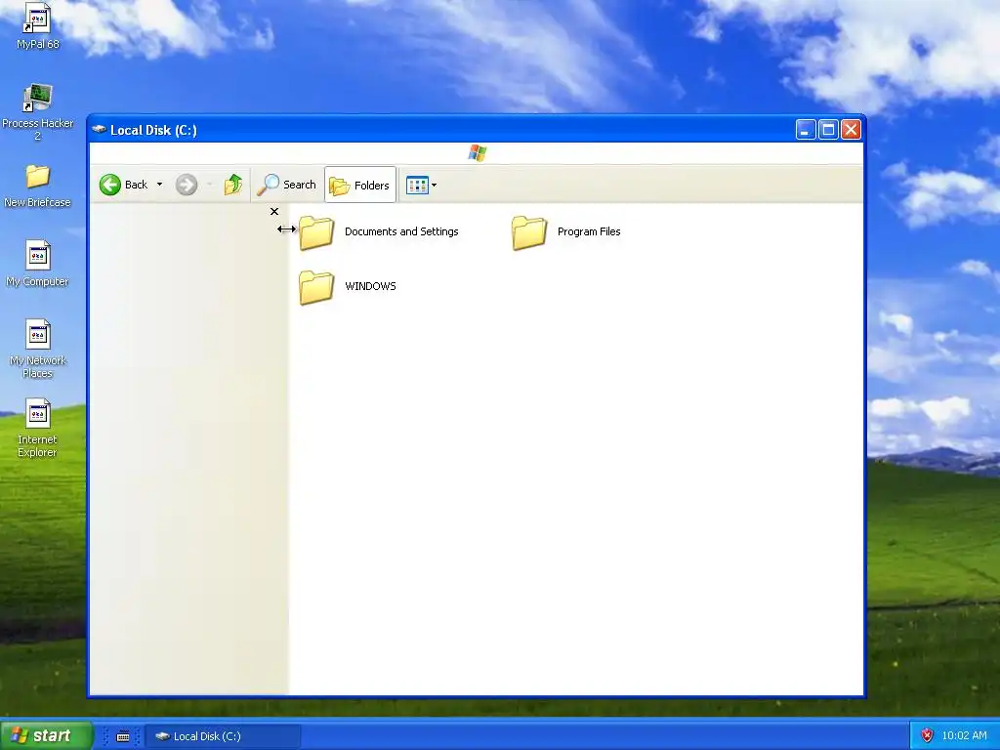1000x750 pixels.
Task: Select the New Briefcase desktop icon
Action: click(38, 186)
